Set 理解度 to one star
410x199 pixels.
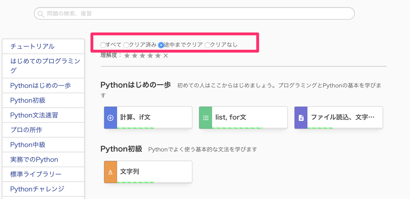pyautogui.click(x=127, y=56)
